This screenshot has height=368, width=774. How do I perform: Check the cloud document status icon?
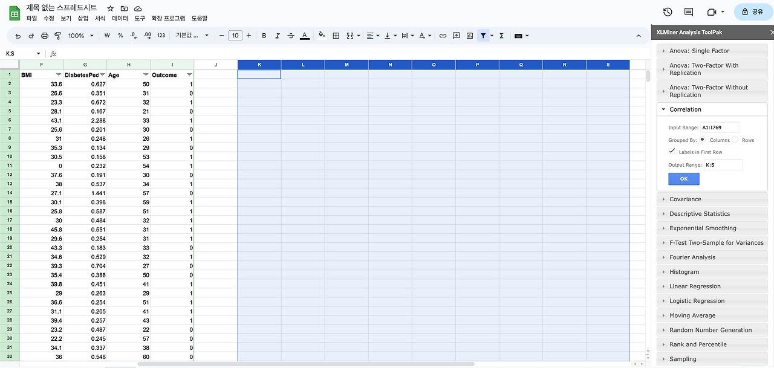pos(138,8)
